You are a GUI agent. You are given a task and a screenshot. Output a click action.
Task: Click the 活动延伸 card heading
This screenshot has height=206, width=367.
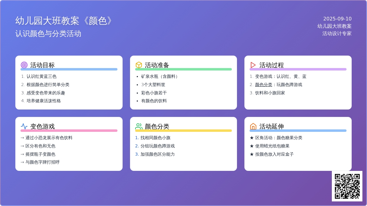(x=272, y=126)
